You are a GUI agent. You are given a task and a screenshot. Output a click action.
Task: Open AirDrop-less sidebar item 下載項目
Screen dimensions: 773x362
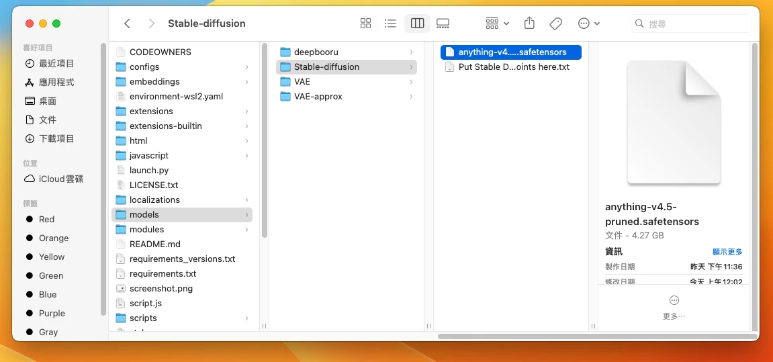tap(56, 138)
